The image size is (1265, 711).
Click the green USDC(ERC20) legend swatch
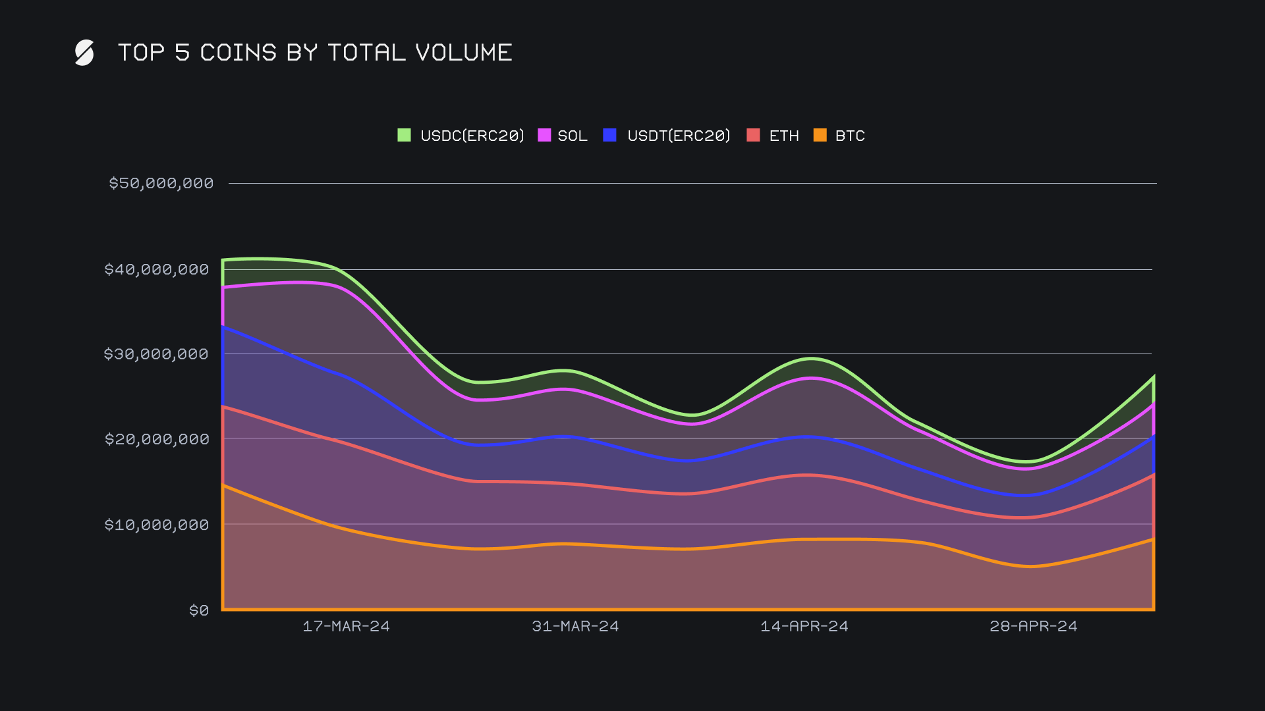pos(404,135)
